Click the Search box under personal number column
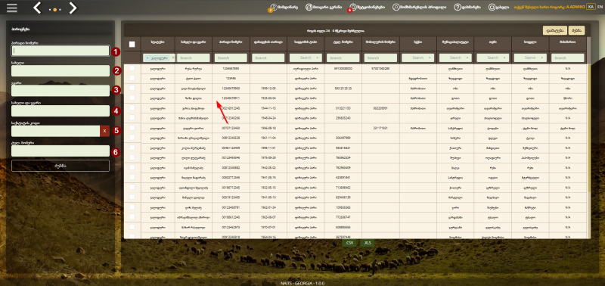 231,58
